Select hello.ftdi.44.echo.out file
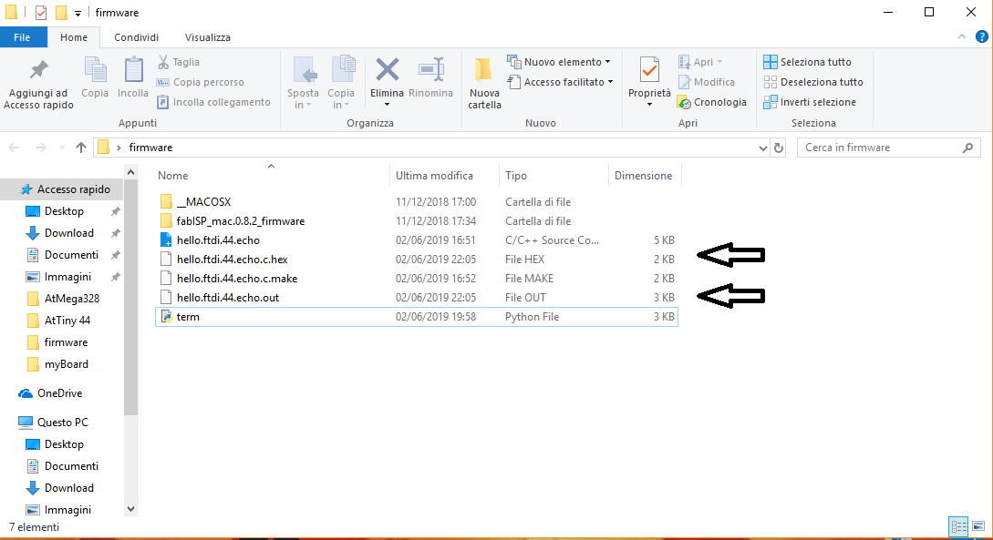 417,297
